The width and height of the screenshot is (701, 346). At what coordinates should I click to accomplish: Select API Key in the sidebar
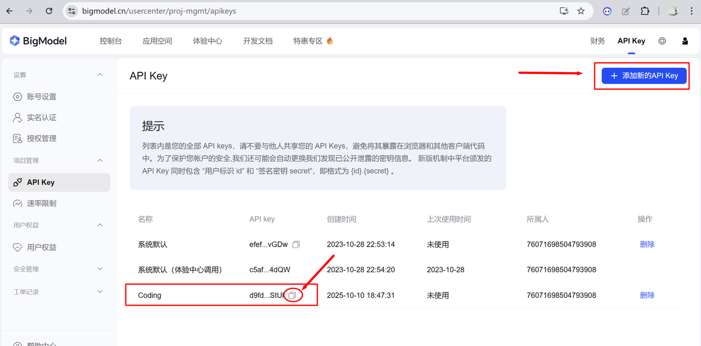[x=59, y=183]
